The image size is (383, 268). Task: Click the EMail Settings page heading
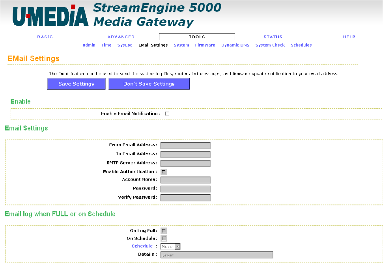pos(34,59)
